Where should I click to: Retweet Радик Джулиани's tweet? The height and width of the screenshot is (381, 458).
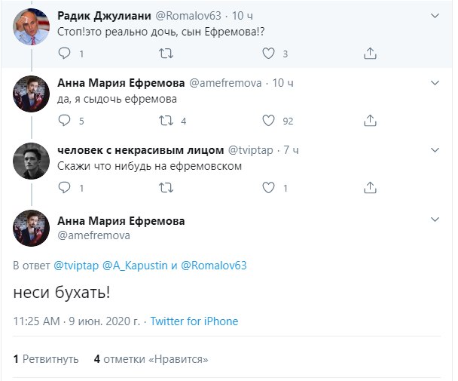pos(166,54)
